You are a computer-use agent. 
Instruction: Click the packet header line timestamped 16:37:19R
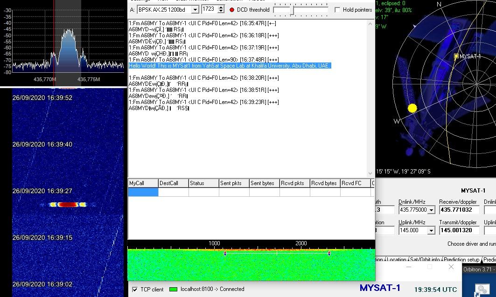(204, 48)
